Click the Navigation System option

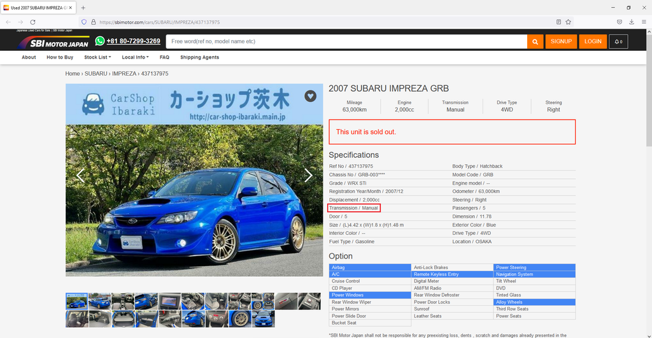(534, 274)
